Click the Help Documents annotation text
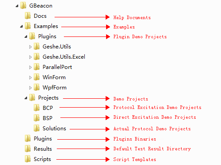Viewport: 221px width, 165px height. coord(132,17)
